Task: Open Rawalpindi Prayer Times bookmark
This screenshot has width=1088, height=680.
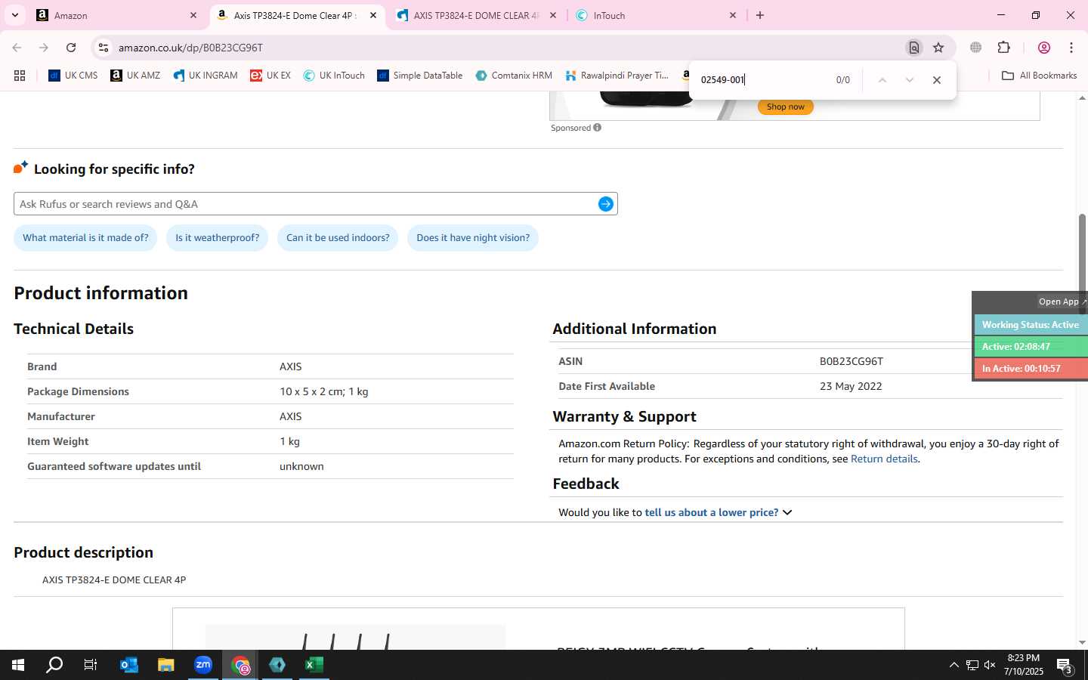Action: pyautogui.click(x=617, y=76)
